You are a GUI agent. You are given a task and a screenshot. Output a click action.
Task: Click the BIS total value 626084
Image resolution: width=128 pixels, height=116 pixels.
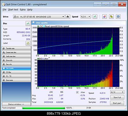[60, 102]
